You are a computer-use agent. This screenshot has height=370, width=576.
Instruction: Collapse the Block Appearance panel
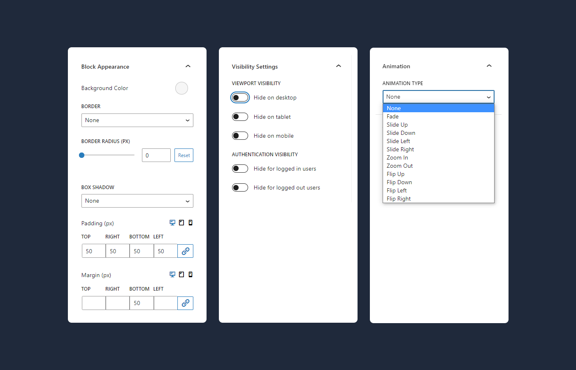pos(188,66)
